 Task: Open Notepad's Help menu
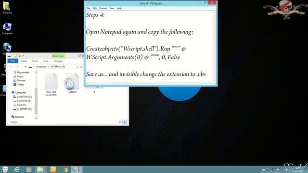coord(119,8)
